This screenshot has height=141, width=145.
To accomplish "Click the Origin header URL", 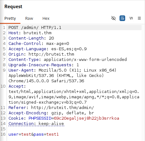I will coord(51,54).
